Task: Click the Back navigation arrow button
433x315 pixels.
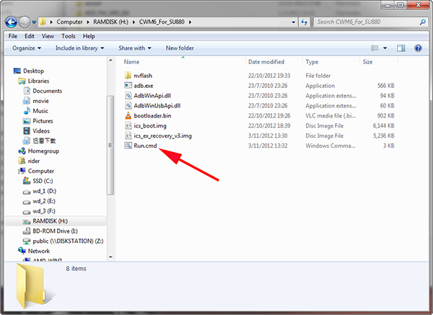Action: tap(12, 22)
